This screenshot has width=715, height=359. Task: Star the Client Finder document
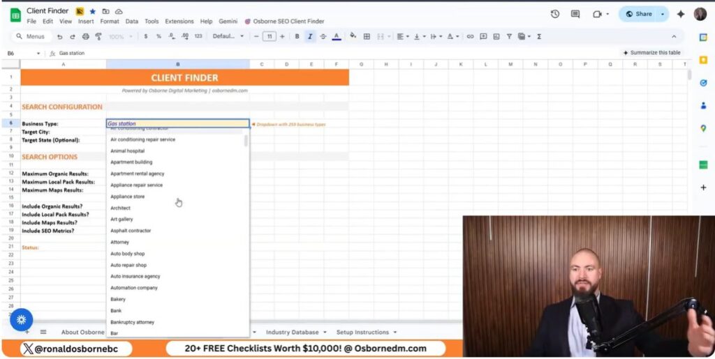(x=93, y=11)
